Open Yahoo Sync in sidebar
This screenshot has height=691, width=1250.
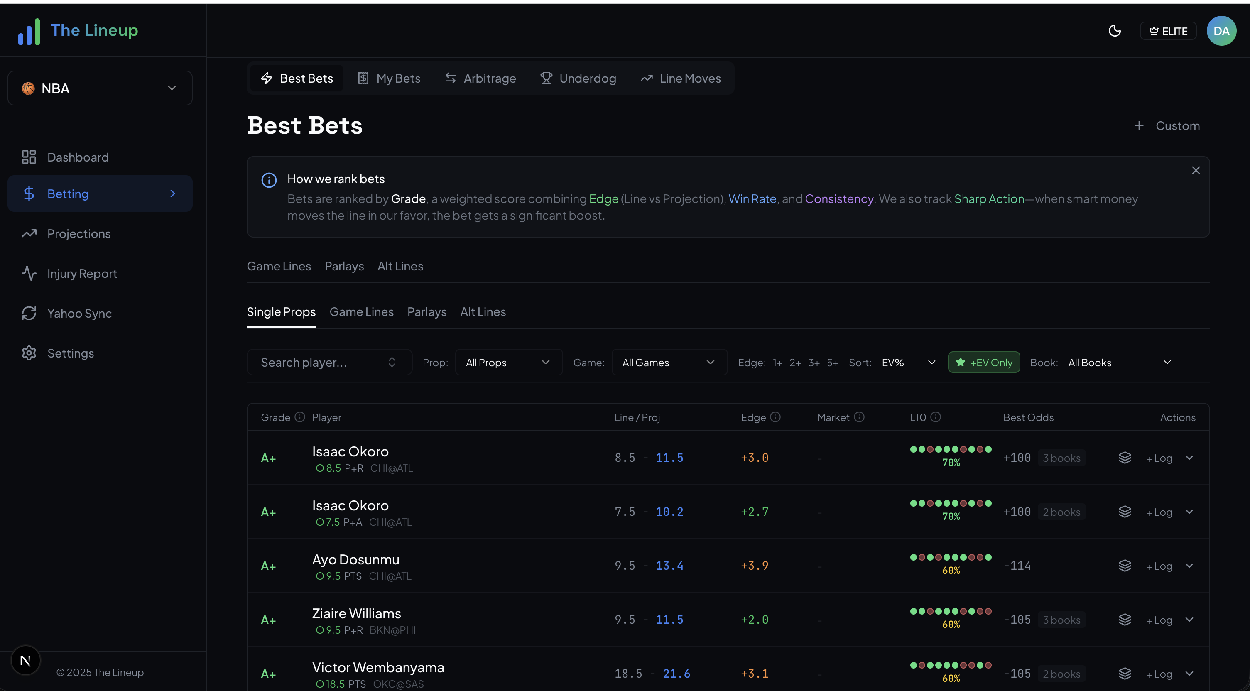[79, 314]
